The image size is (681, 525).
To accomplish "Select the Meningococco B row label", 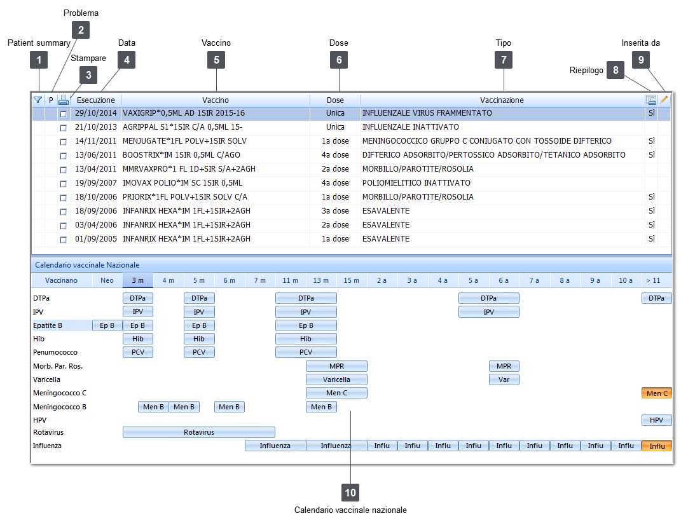I will click(60, 407).
